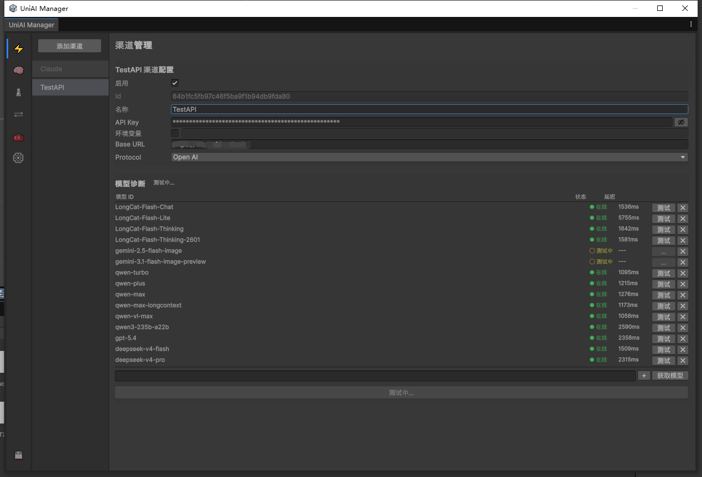Open the brain icon section in sidebar

click(x=19, y=70)
